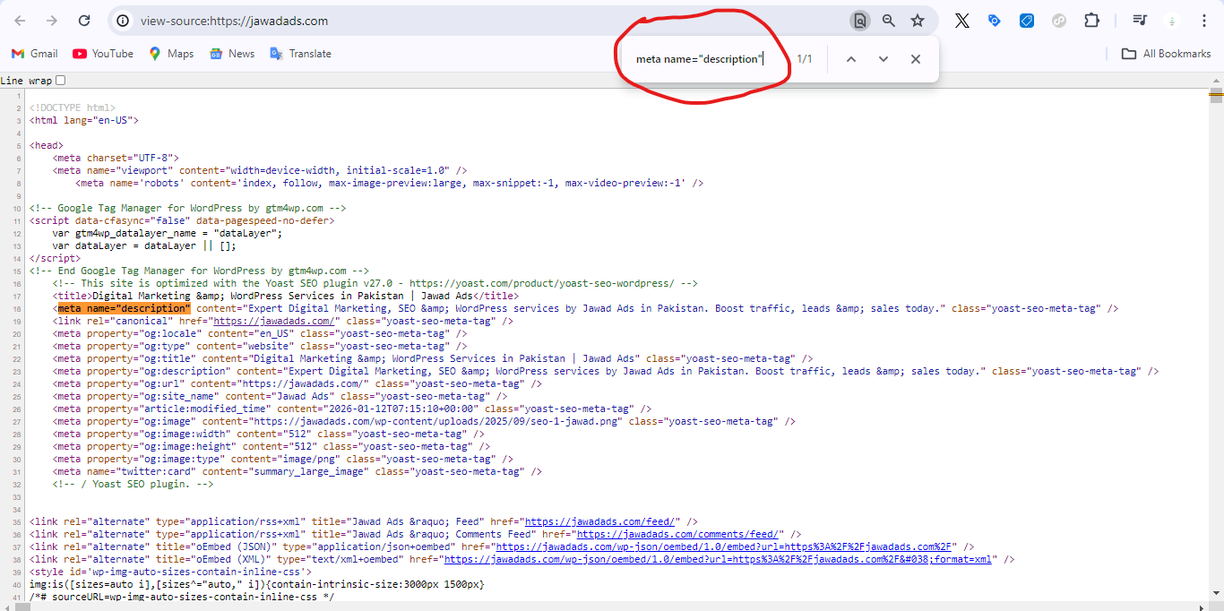Open the zoom magnifier icon in address bar
Image resolution: width=1224 pixels, height=611 pixels.
(888, 21)
